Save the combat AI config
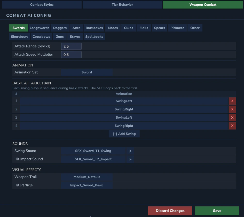Image resolution: width=244 pixels, height=217 pixels. click(217, 211)
